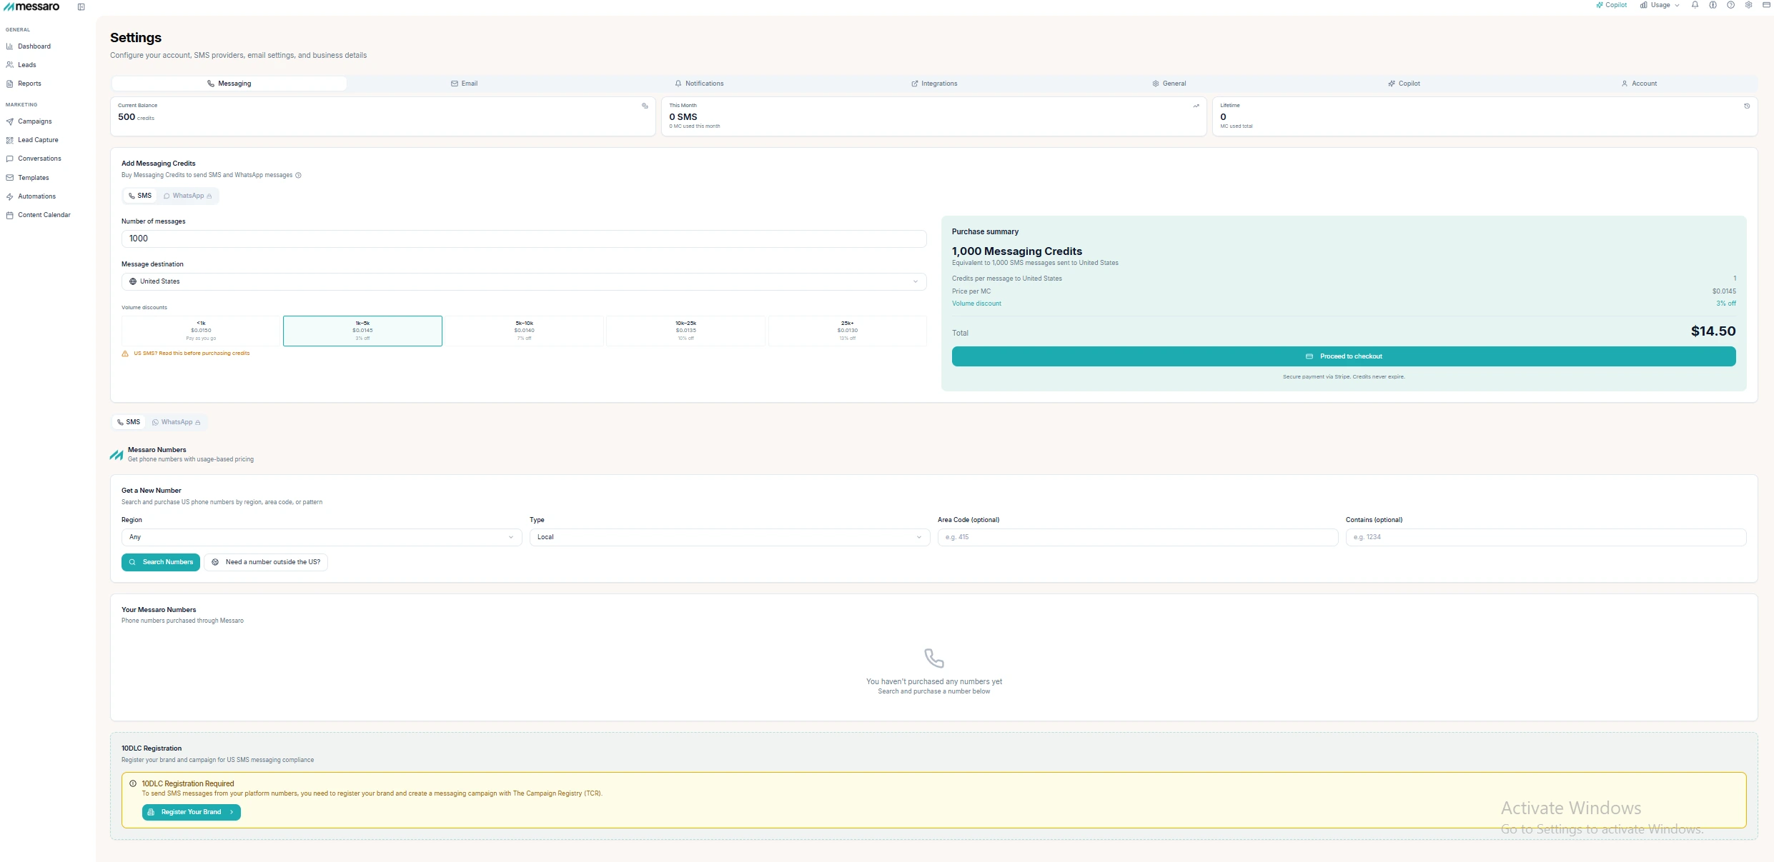Open the Region Any dropdown
This screenshot has width=1774, height=862.
[322, 537]
